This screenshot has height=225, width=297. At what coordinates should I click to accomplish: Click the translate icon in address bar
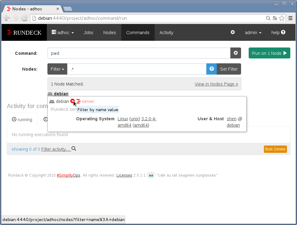pos(275,18)
